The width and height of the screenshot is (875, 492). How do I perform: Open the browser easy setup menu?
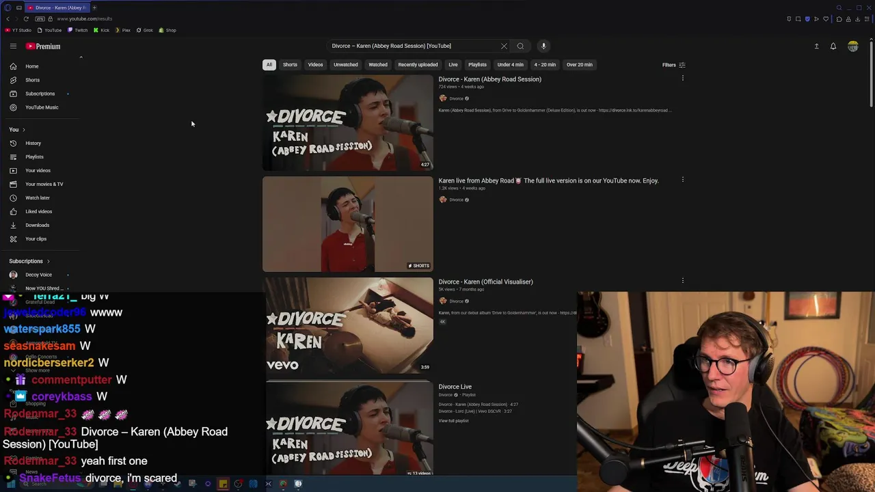(867, 18)
